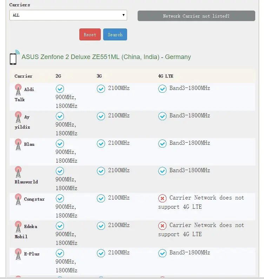Click the Blauworld 4G LTE checkmark icon

[162, 171]
